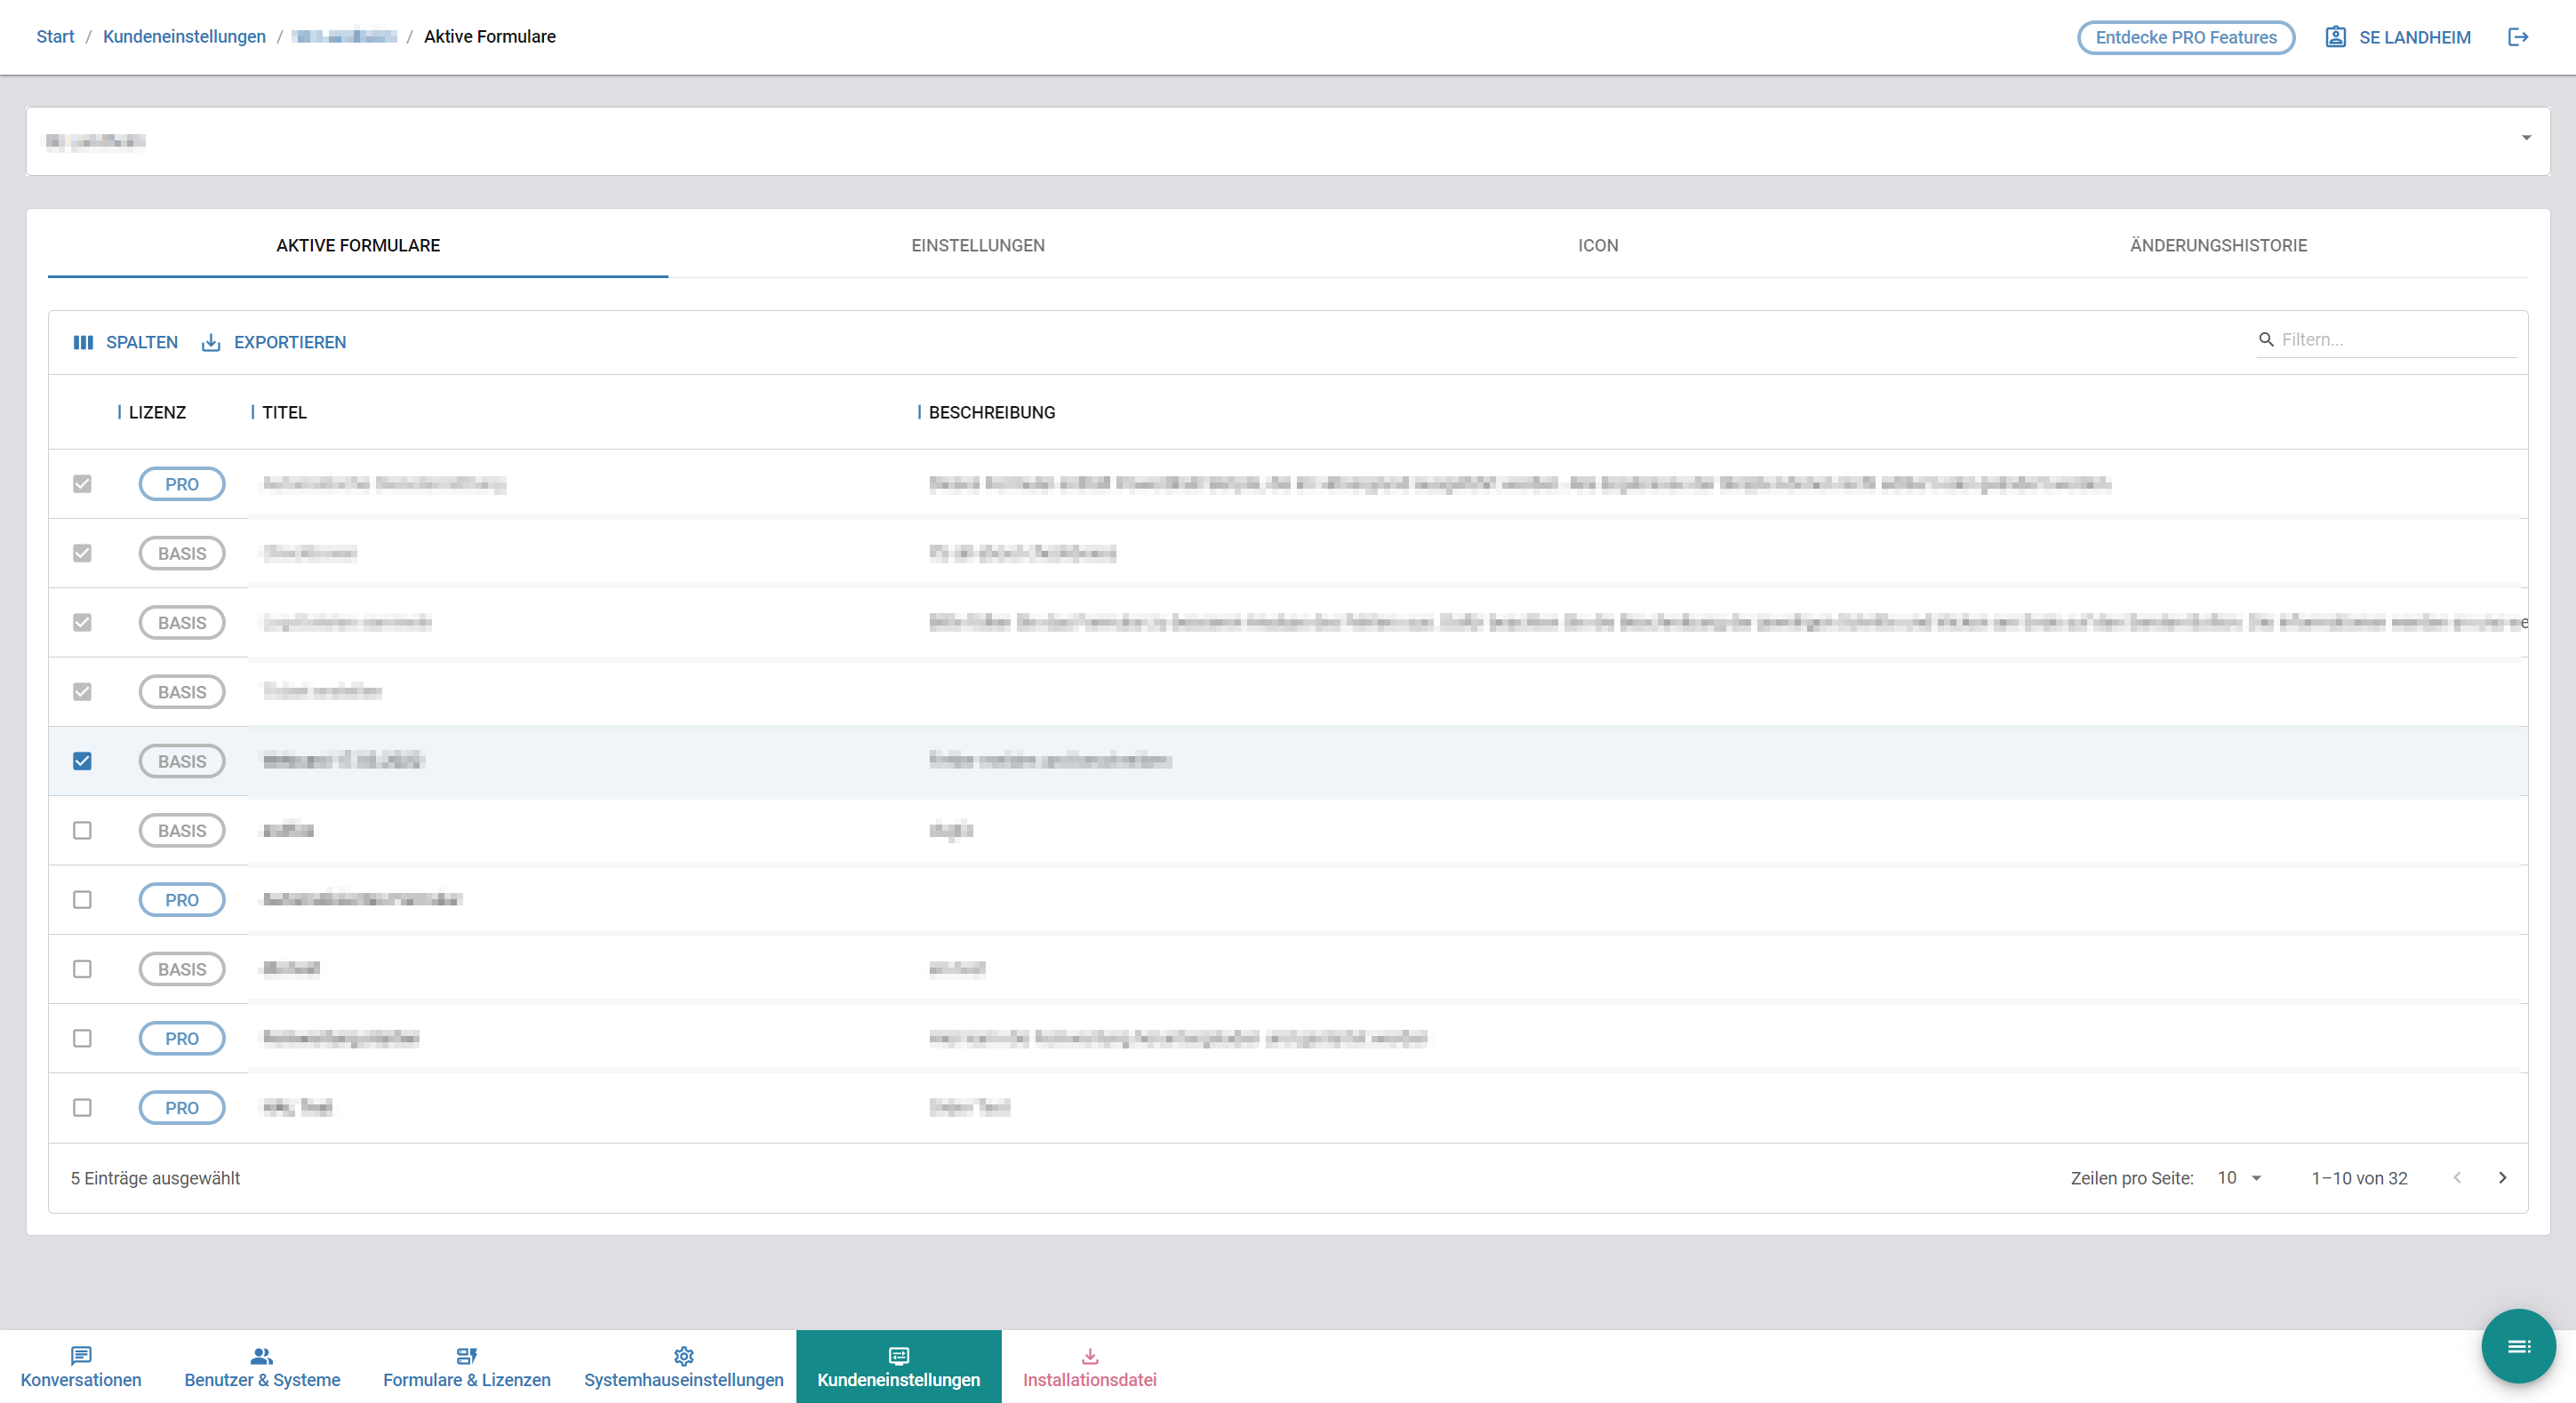2576x1403 pixels.
Task: Click Entdecke PRO Features button
Action: (2185, 37)
